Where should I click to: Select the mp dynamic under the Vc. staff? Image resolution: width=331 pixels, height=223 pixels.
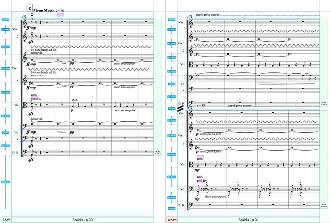[197, 199]
